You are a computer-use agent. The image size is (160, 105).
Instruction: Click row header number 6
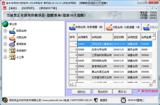click(x=73, y=72)
